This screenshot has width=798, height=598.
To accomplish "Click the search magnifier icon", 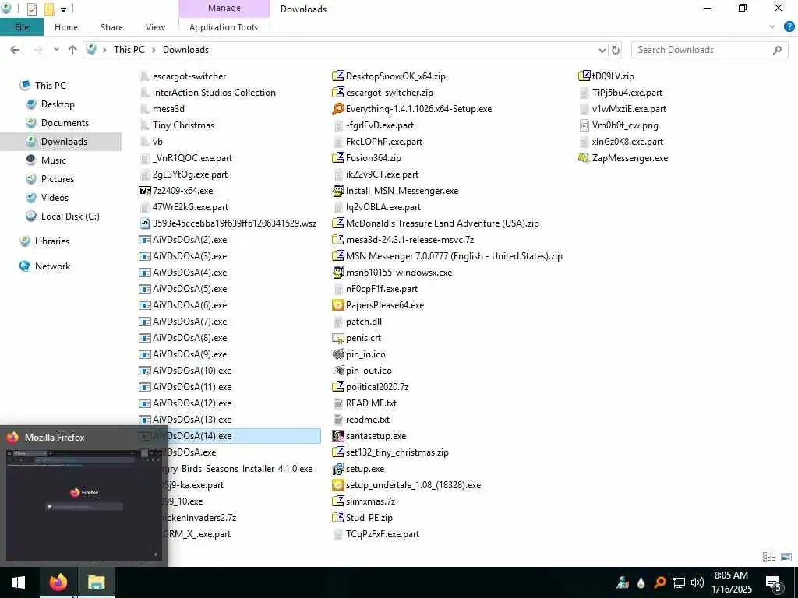I will point(777,50).
